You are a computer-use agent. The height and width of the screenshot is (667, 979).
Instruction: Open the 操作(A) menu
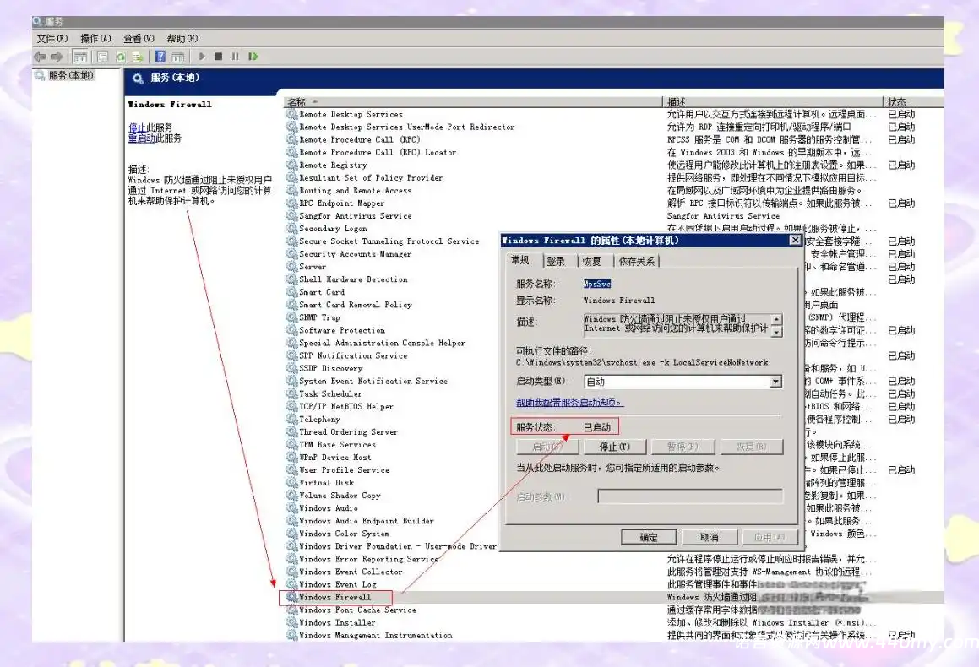(95, 39)
